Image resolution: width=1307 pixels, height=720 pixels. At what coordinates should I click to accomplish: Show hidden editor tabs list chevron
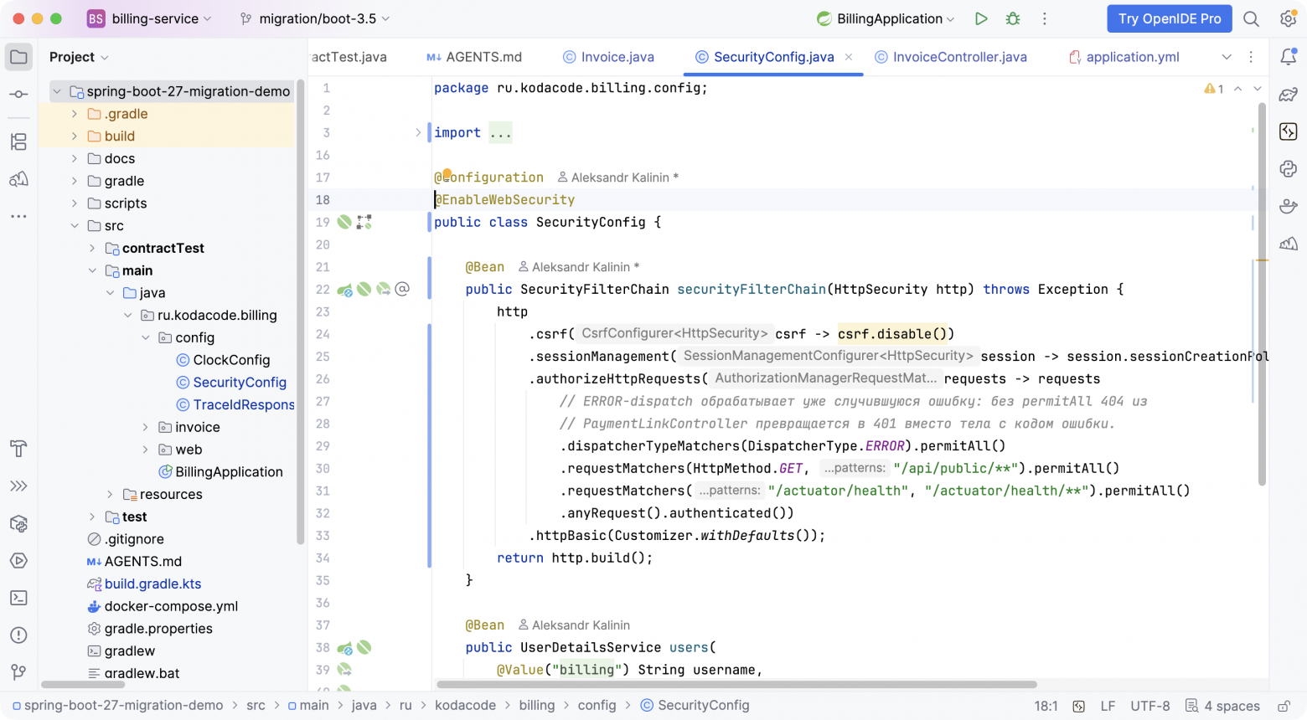[x=1227, y=57]
